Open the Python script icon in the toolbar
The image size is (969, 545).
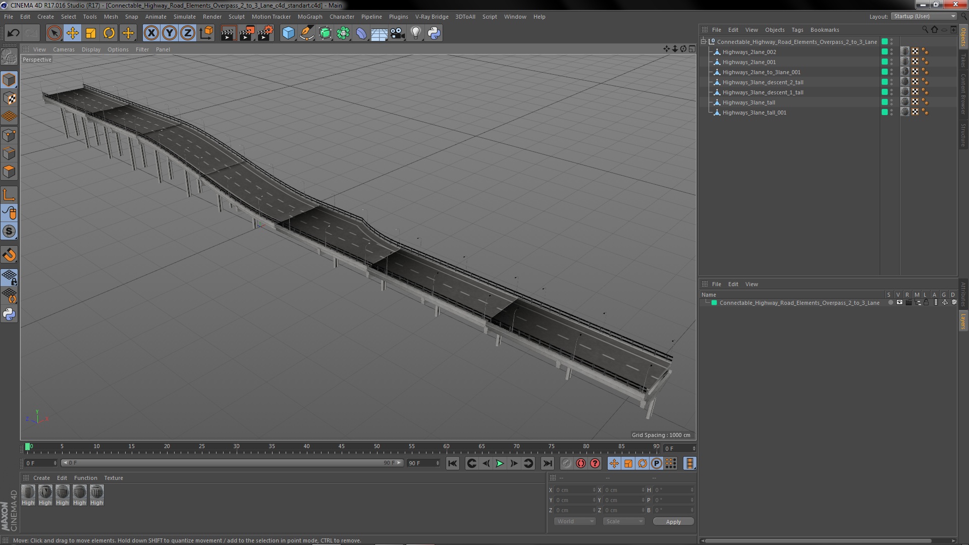point(434,33)
